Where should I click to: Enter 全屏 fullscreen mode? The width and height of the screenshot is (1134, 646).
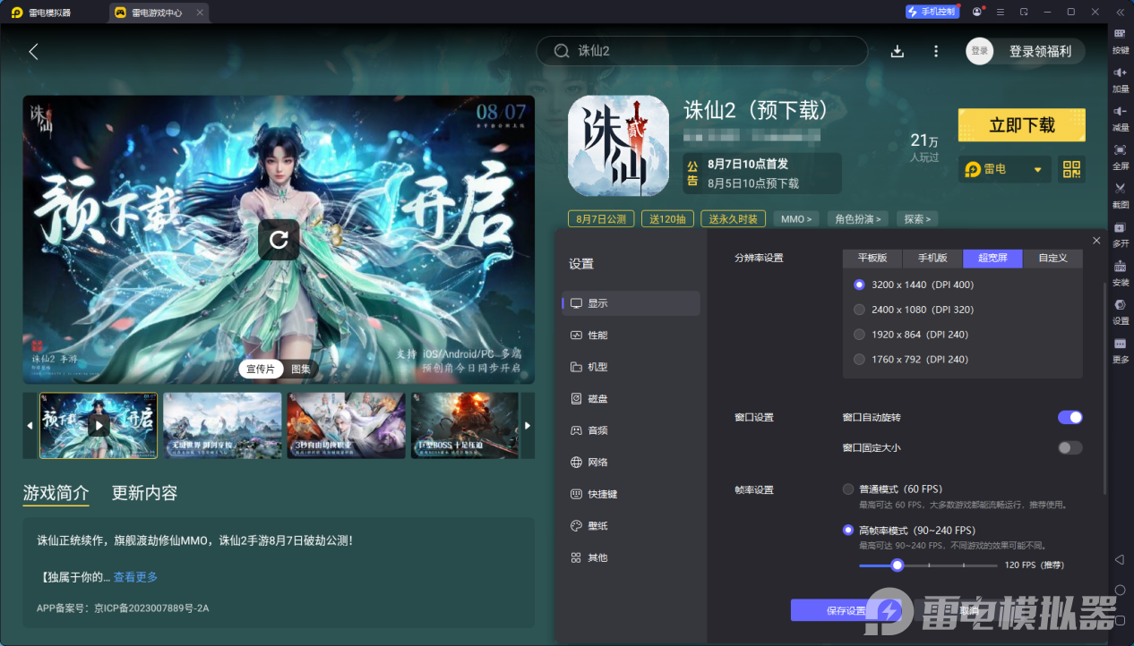point(1121,156)
